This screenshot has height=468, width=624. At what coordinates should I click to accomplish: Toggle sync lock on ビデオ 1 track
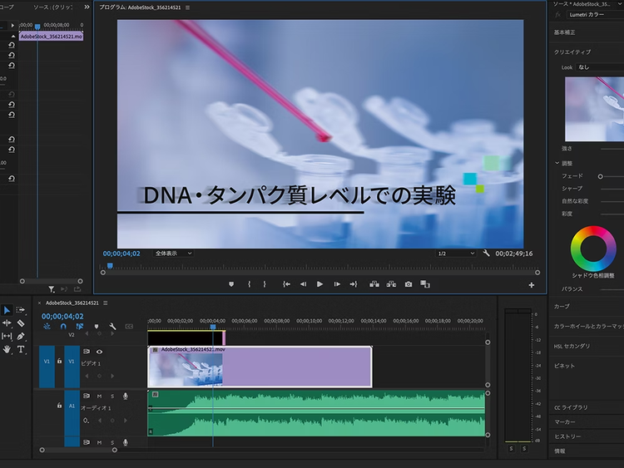[x=87, y=352]
